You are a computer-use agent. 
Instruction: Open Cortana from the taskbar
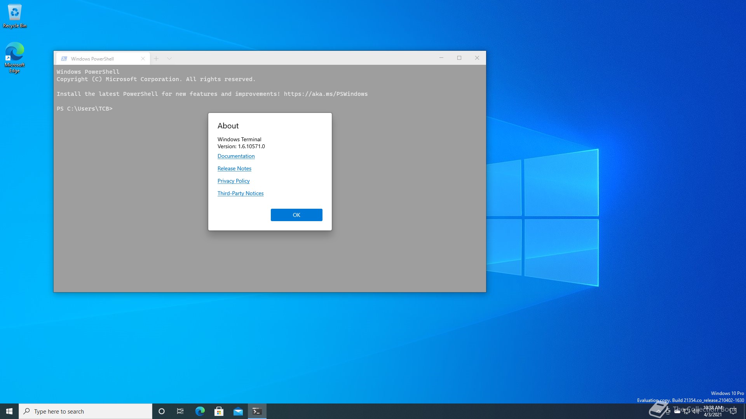pos(162,411)
